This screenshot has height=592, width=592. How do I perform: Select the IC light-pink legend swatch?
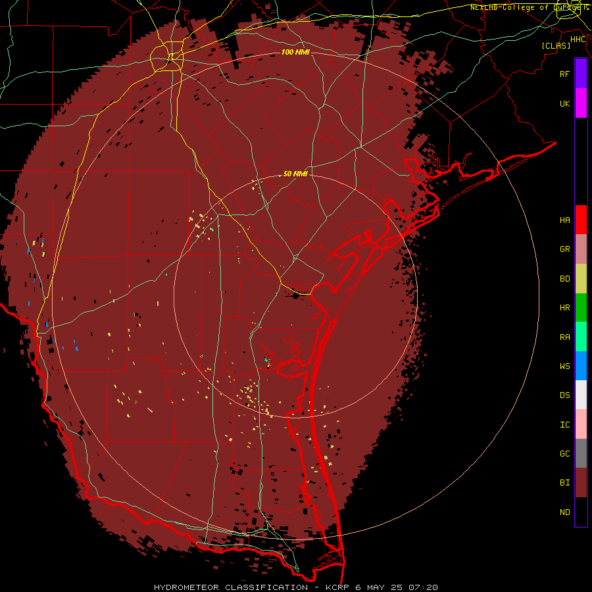pos(581,424)
